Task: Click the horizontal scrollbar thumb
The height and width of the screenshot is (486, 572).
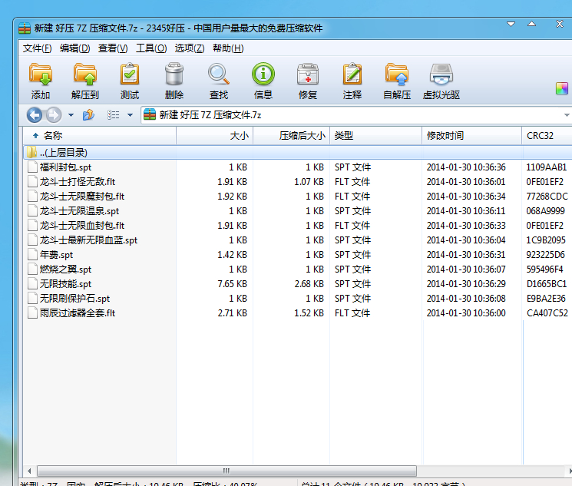Action: [226, 471]
